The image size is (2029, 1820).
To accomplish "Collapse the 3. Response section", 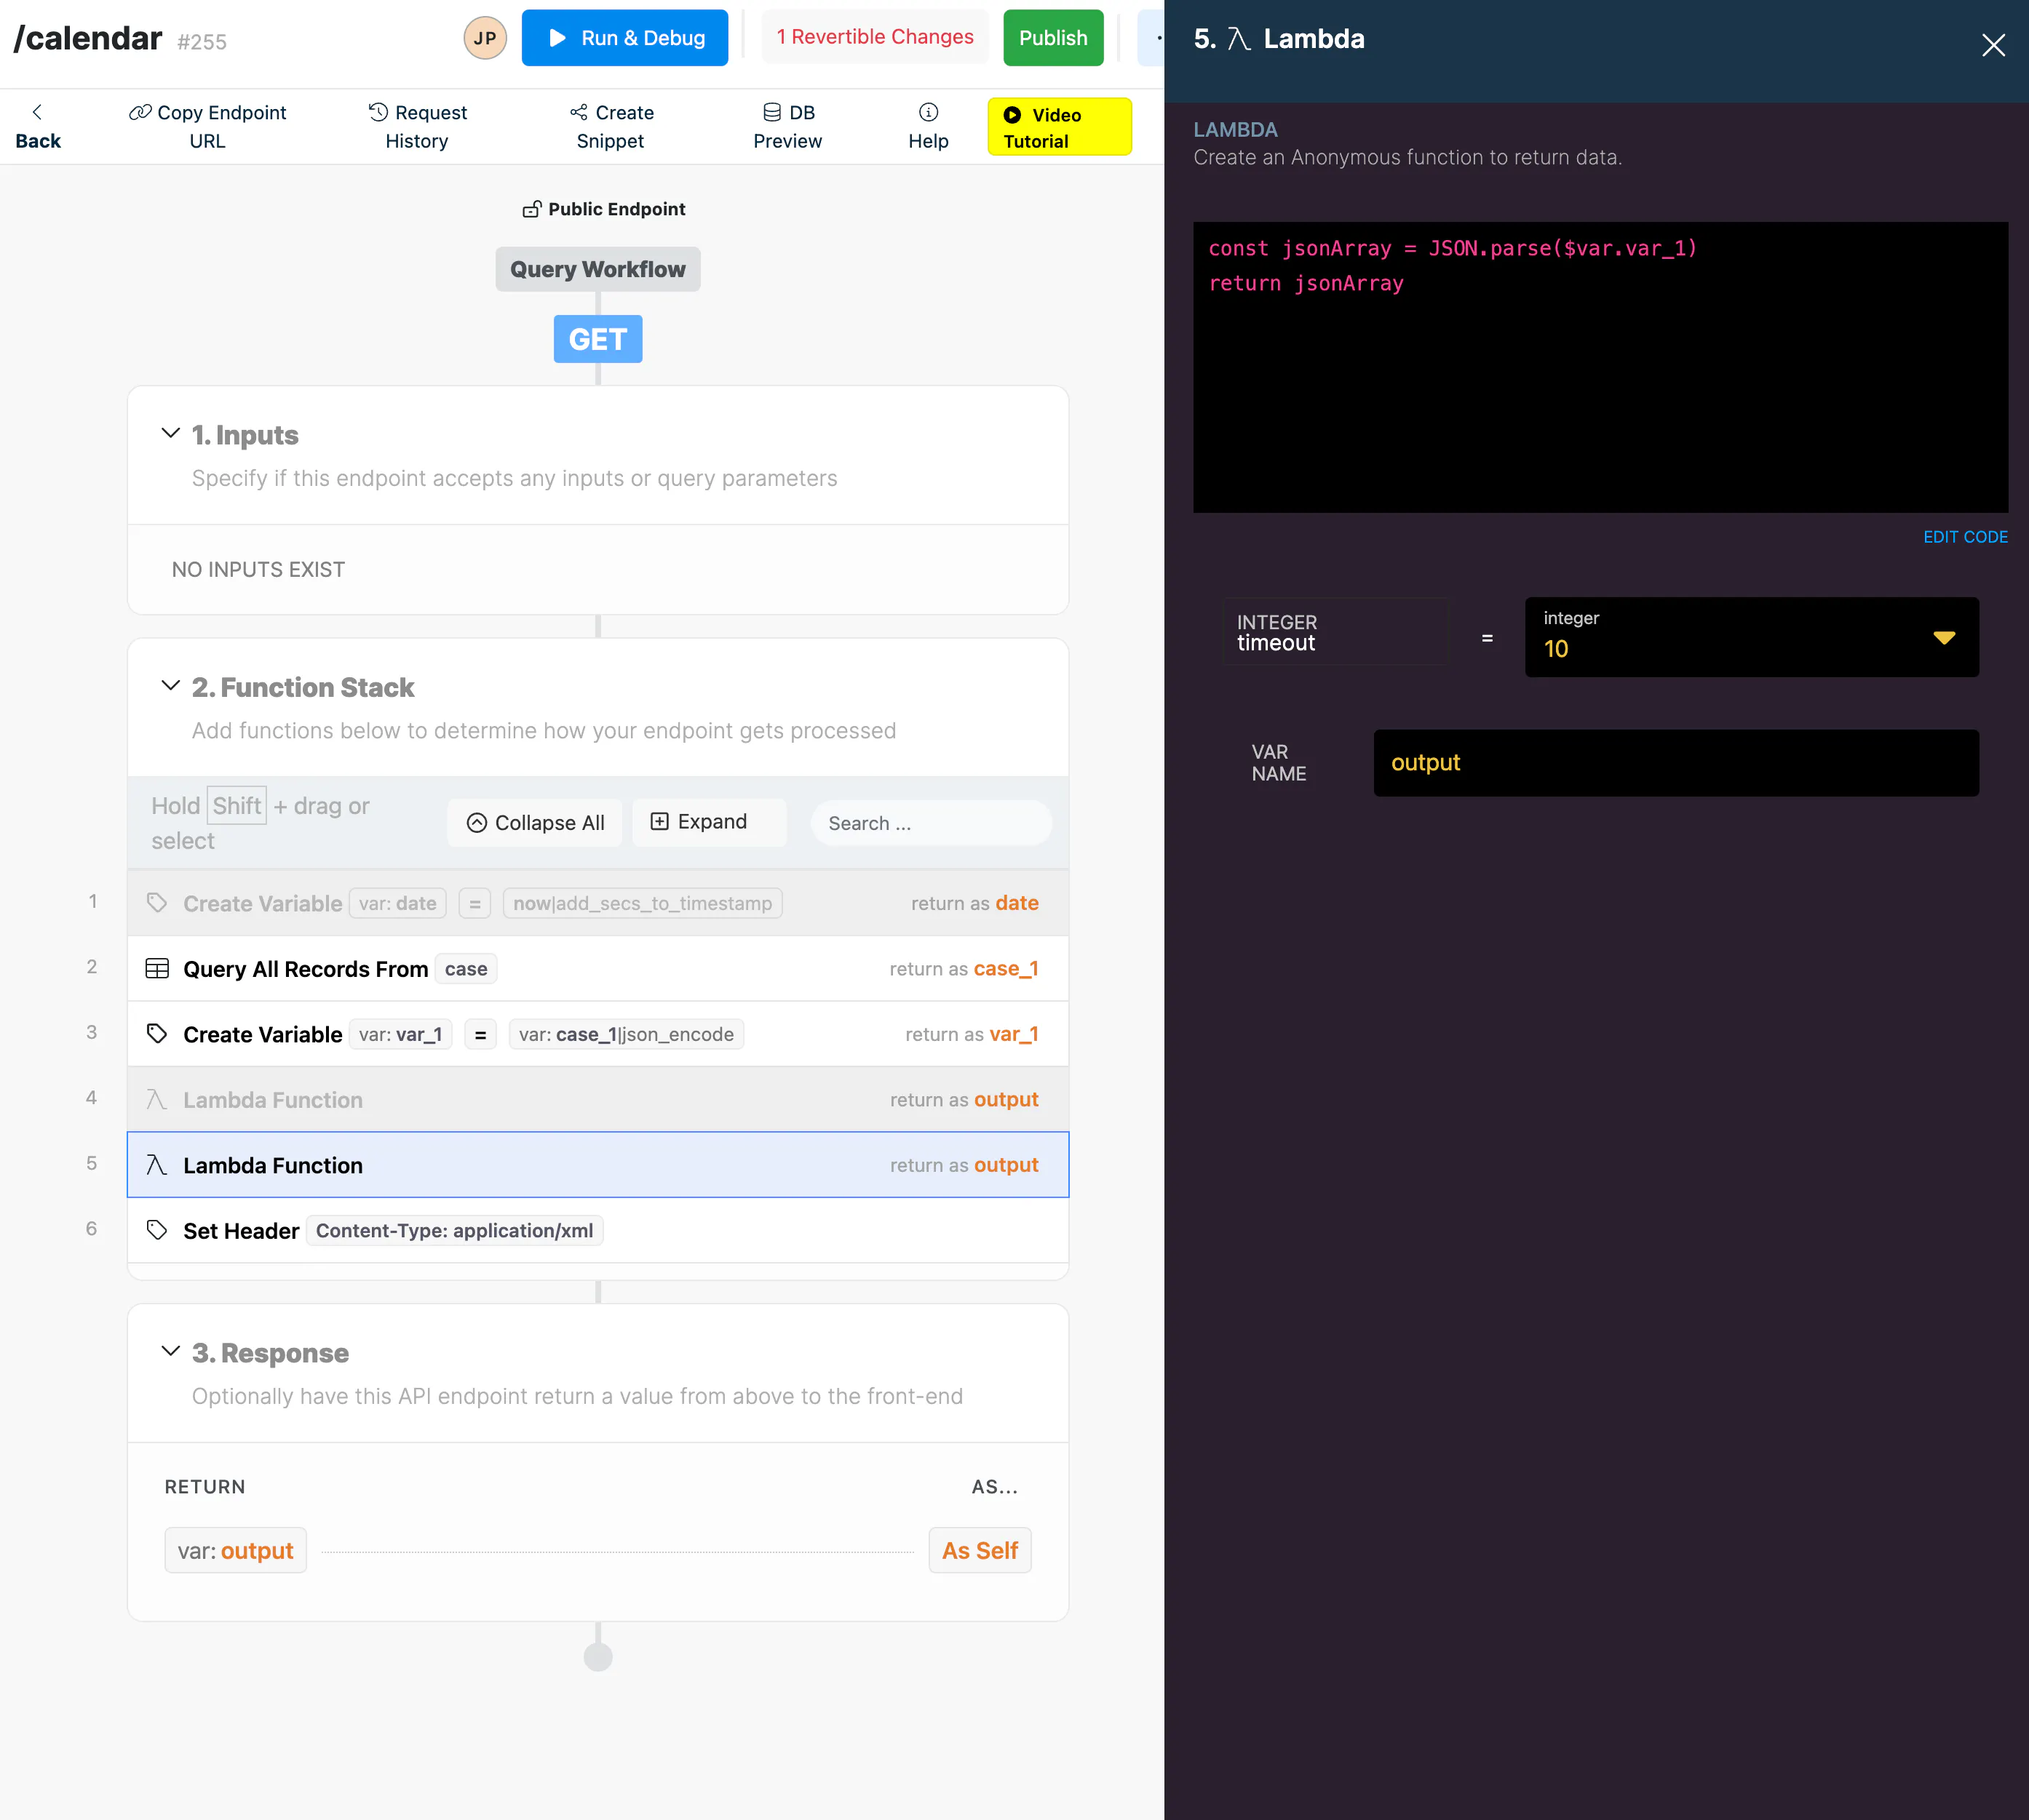I will [x=171, y=1351].
